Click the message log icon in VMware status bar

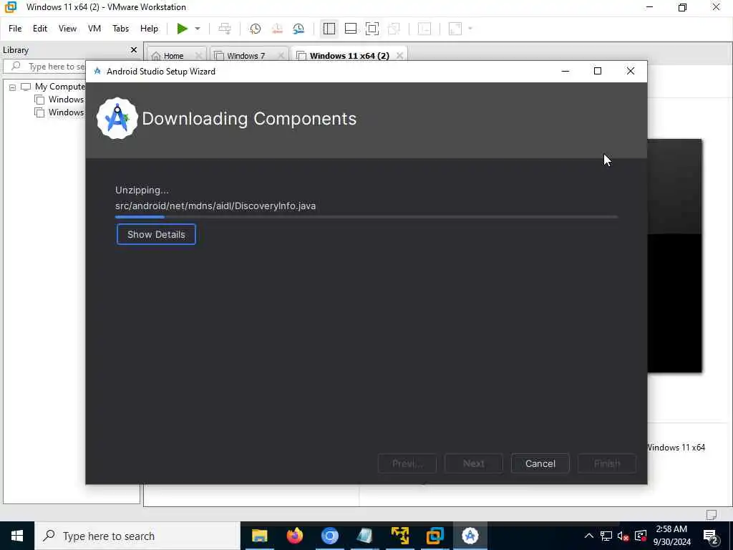pyautogui.click(x=712, y=514)
